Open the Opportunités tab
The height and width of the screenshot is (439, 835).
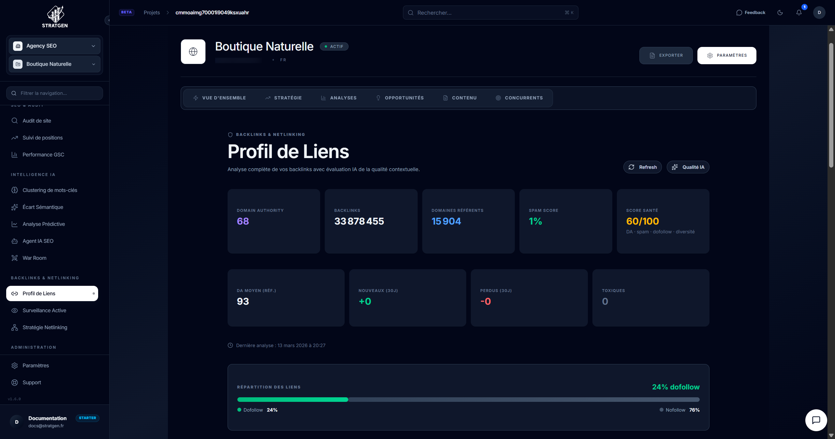point(400,98)
